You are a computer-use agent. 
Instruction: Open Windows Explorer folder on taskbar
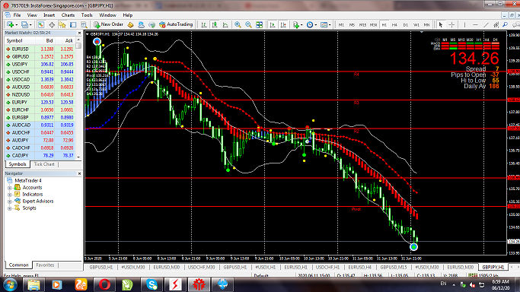click(x=33, y=284)
